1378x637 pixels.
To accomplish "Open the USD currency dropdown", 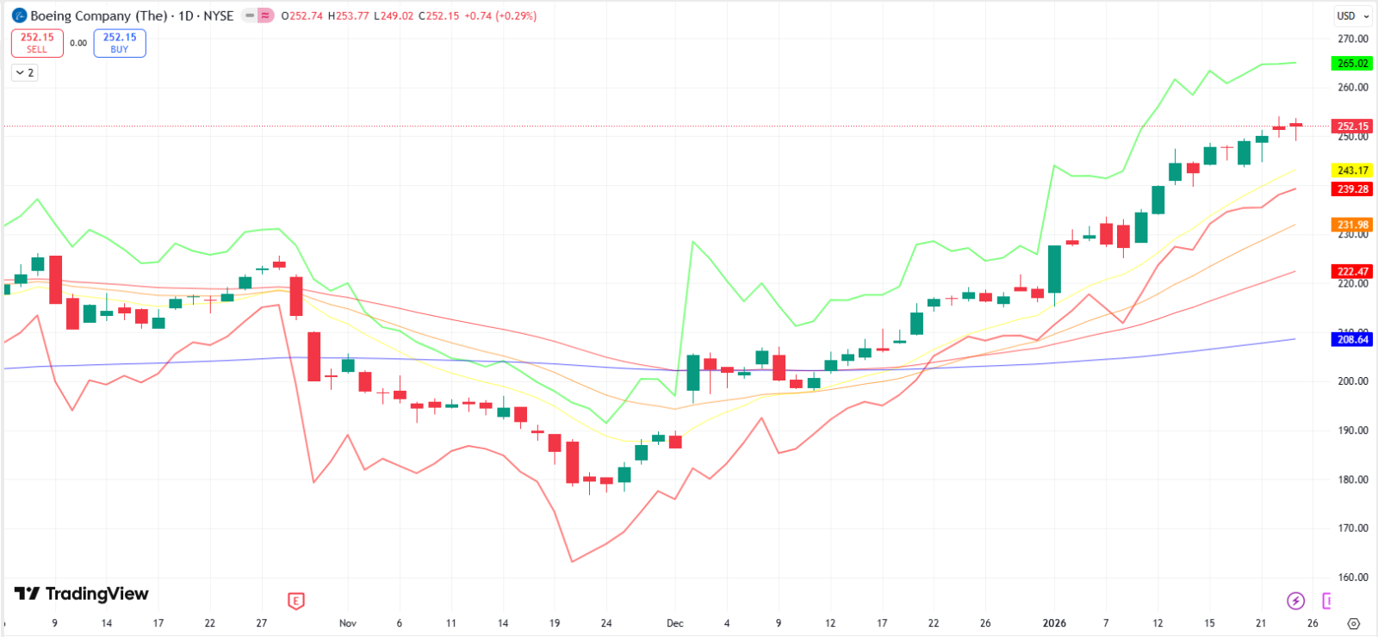I will pos(1353,15).
